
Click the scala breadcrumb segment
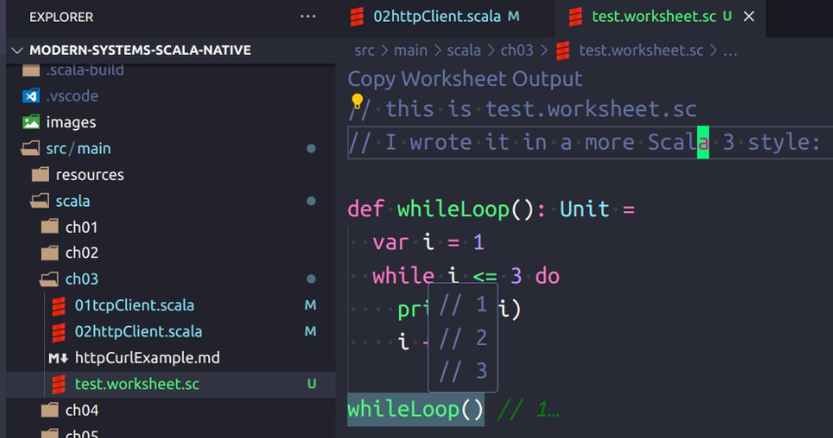coord(464,50)
